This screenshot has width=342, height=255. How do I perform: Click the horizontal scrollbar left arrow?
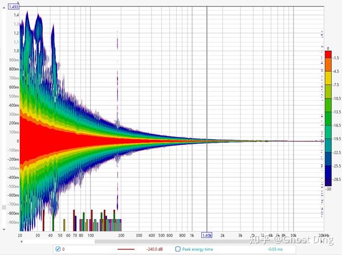tap(22, 241)
